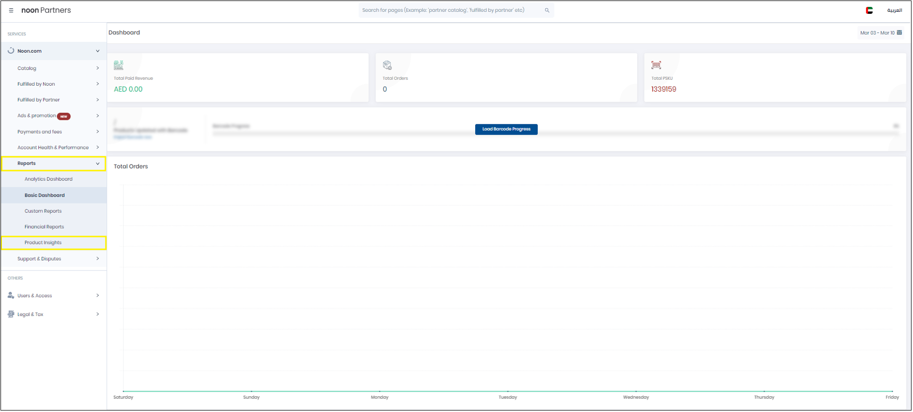Open Product Insights report
The image size is (913, 412).
click(43, 242)
